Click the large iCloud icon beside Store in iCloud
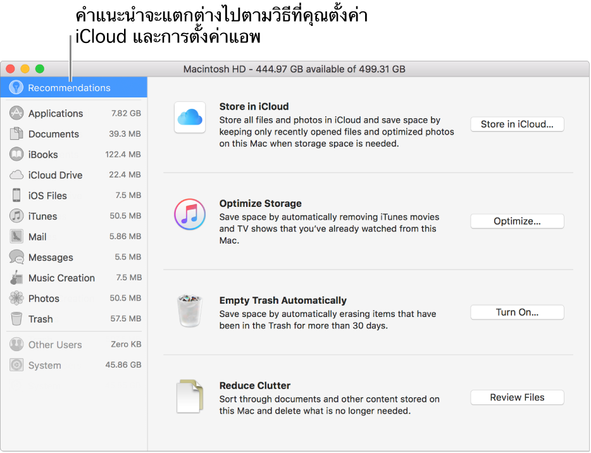This screenshot has height=453, width=591. [190, 117]
